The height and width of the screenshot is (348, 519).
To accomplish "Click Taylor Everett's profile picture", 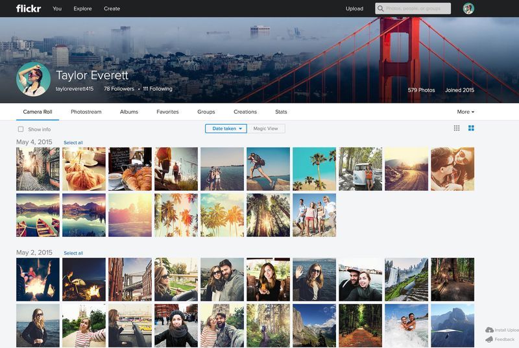I will point(33,79).
